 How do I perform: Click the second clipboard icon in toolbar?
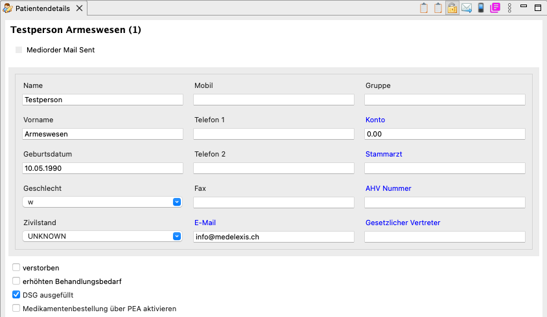click(x=438, y=8)
